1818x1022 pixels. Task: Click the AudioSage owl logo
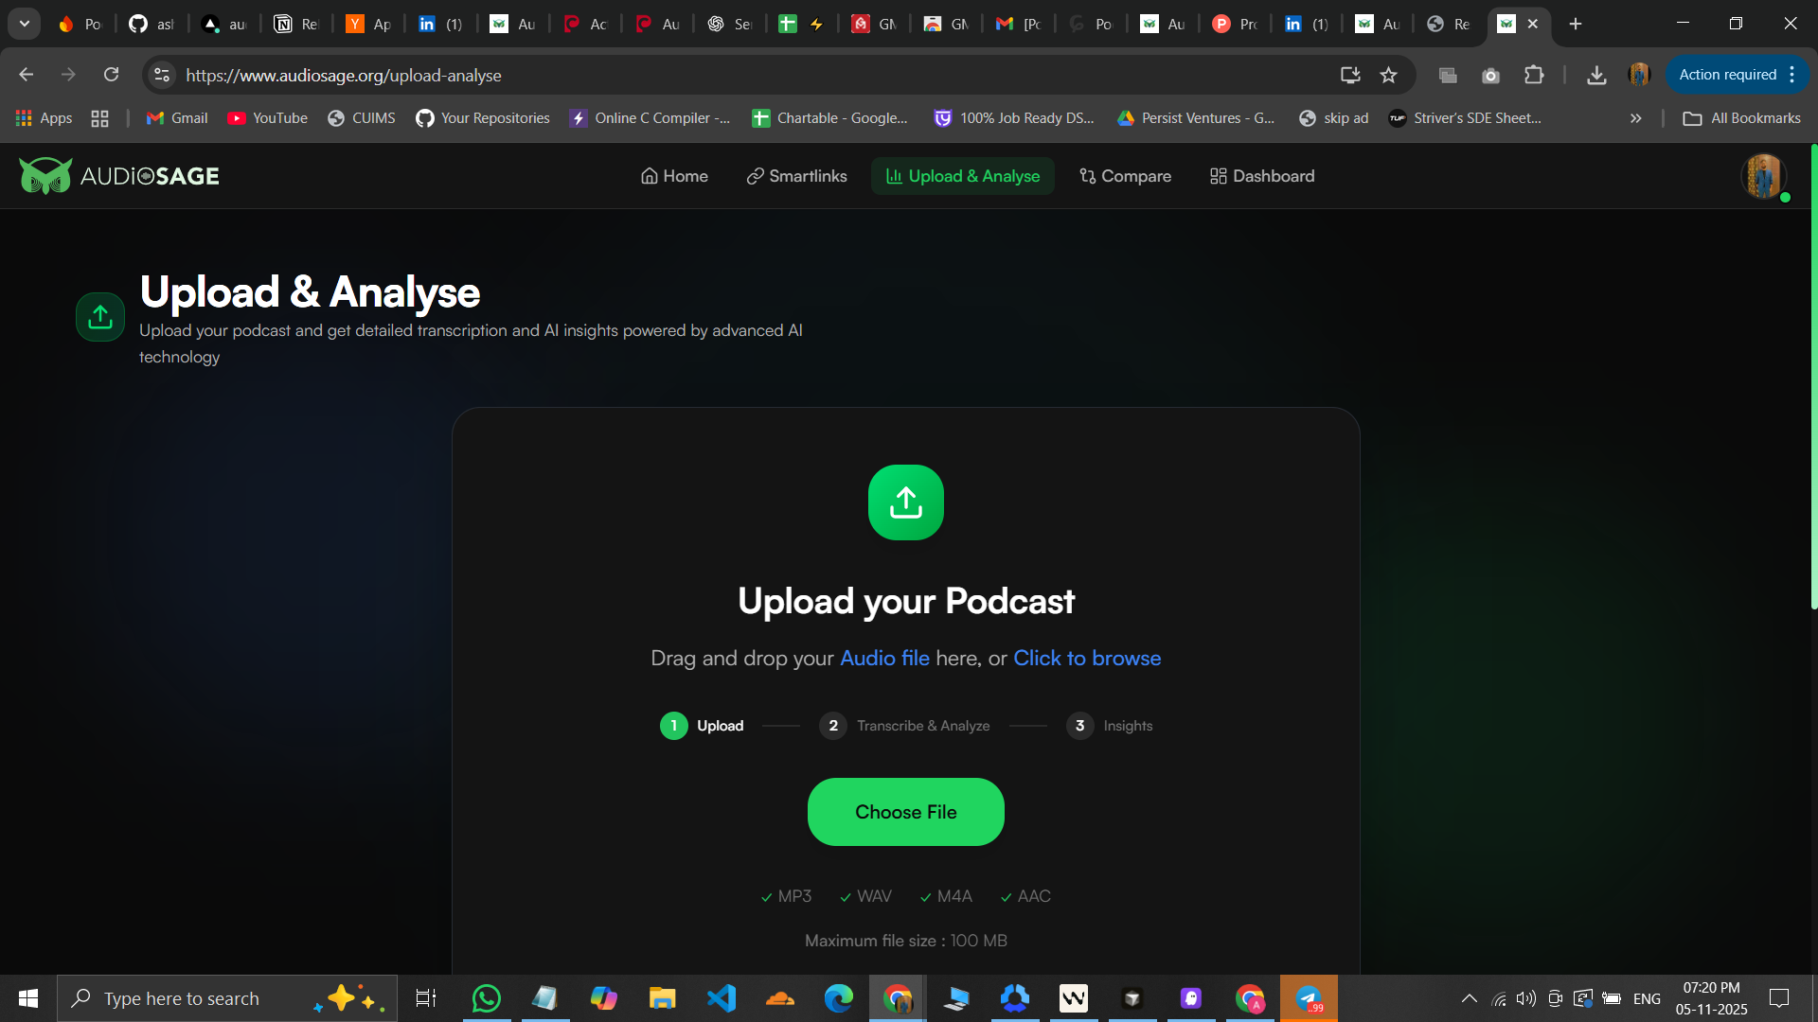45,176
